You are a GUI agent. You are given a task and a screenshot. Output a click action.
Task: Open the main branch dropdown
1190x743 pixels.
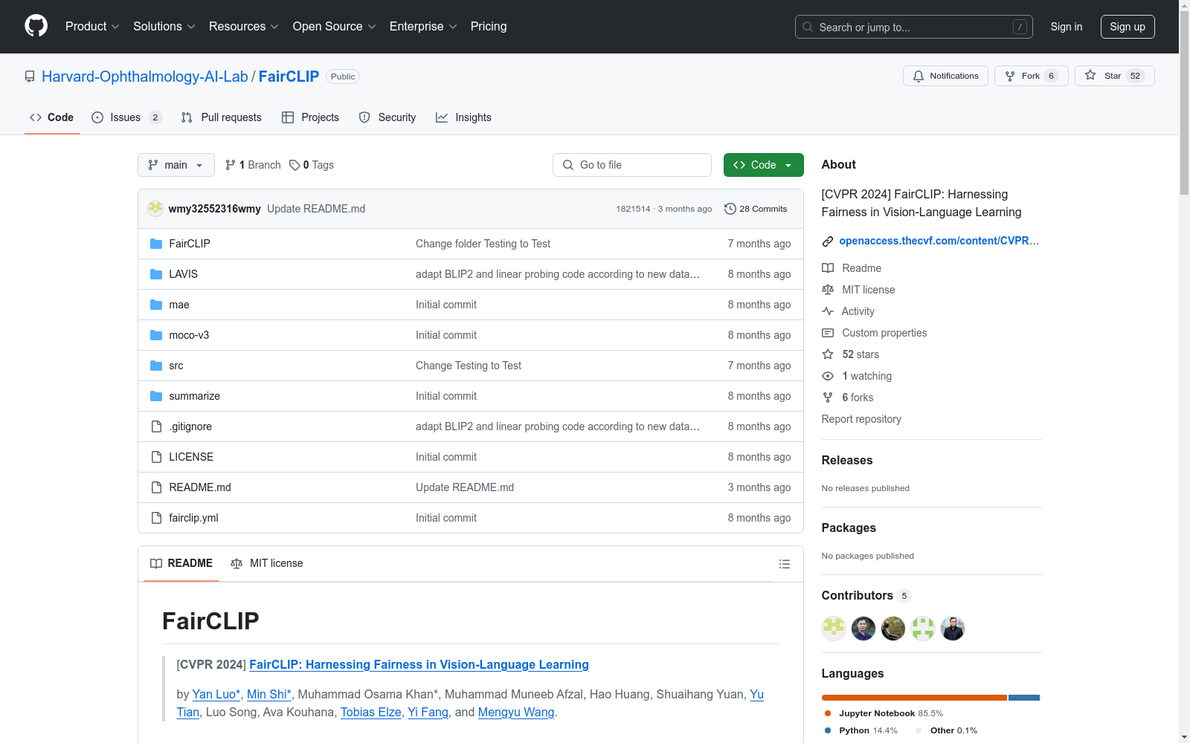tap(176, 165)
